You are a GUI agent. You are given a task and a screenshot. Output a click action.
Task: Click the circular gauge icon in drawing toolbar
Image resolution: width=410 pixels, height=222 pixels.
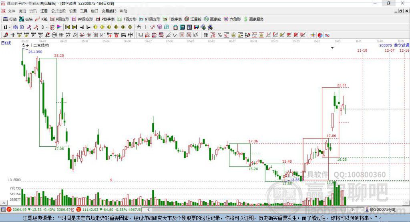[54, 35]
